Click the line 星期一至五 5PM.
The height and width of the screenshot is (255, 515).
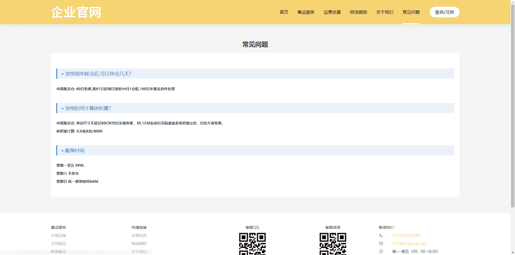tap(70, 165)
